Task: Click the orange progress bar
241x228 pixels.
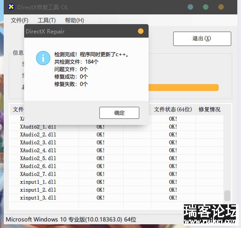Action: pyautogui.click(x=183, y=87)
